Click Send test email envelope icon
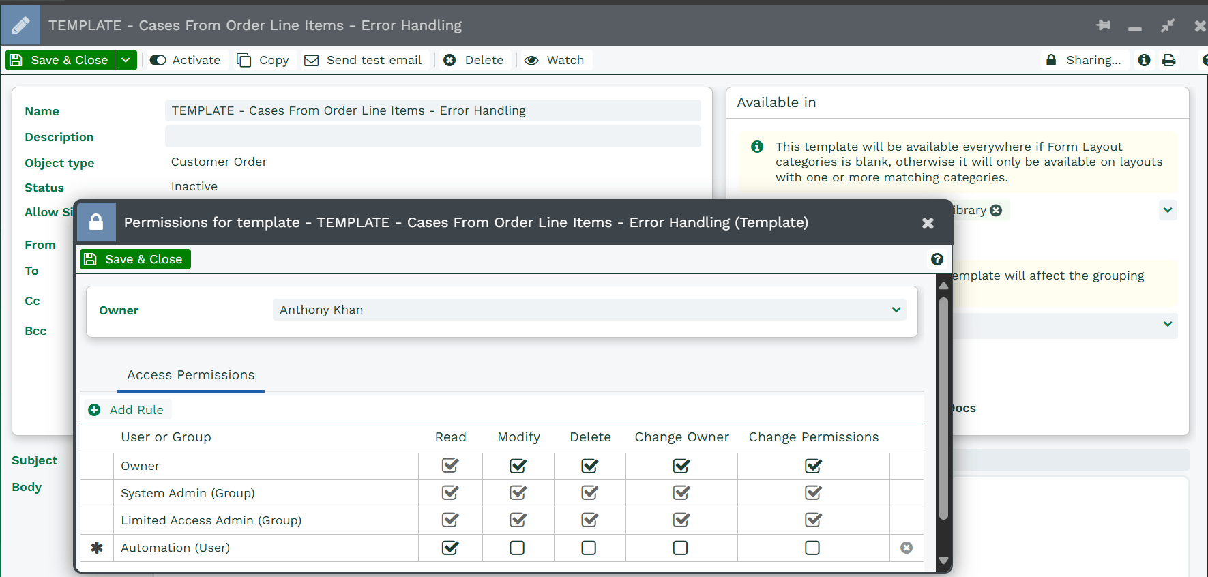The width and height of the screenshot is (1208, 577). [x=311, y=60]
